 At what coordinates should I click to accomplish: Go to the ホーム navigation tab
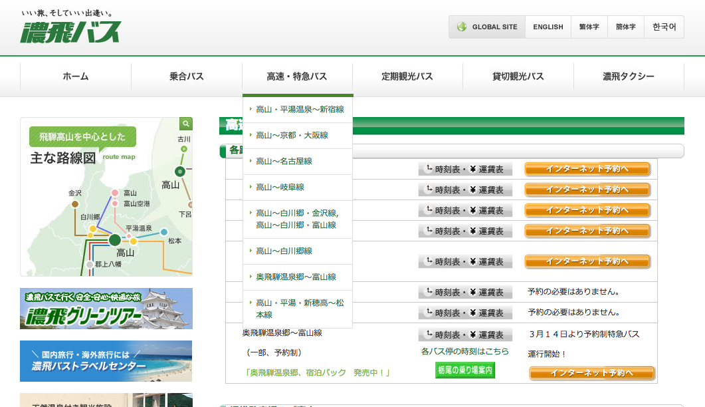point(76,76)
